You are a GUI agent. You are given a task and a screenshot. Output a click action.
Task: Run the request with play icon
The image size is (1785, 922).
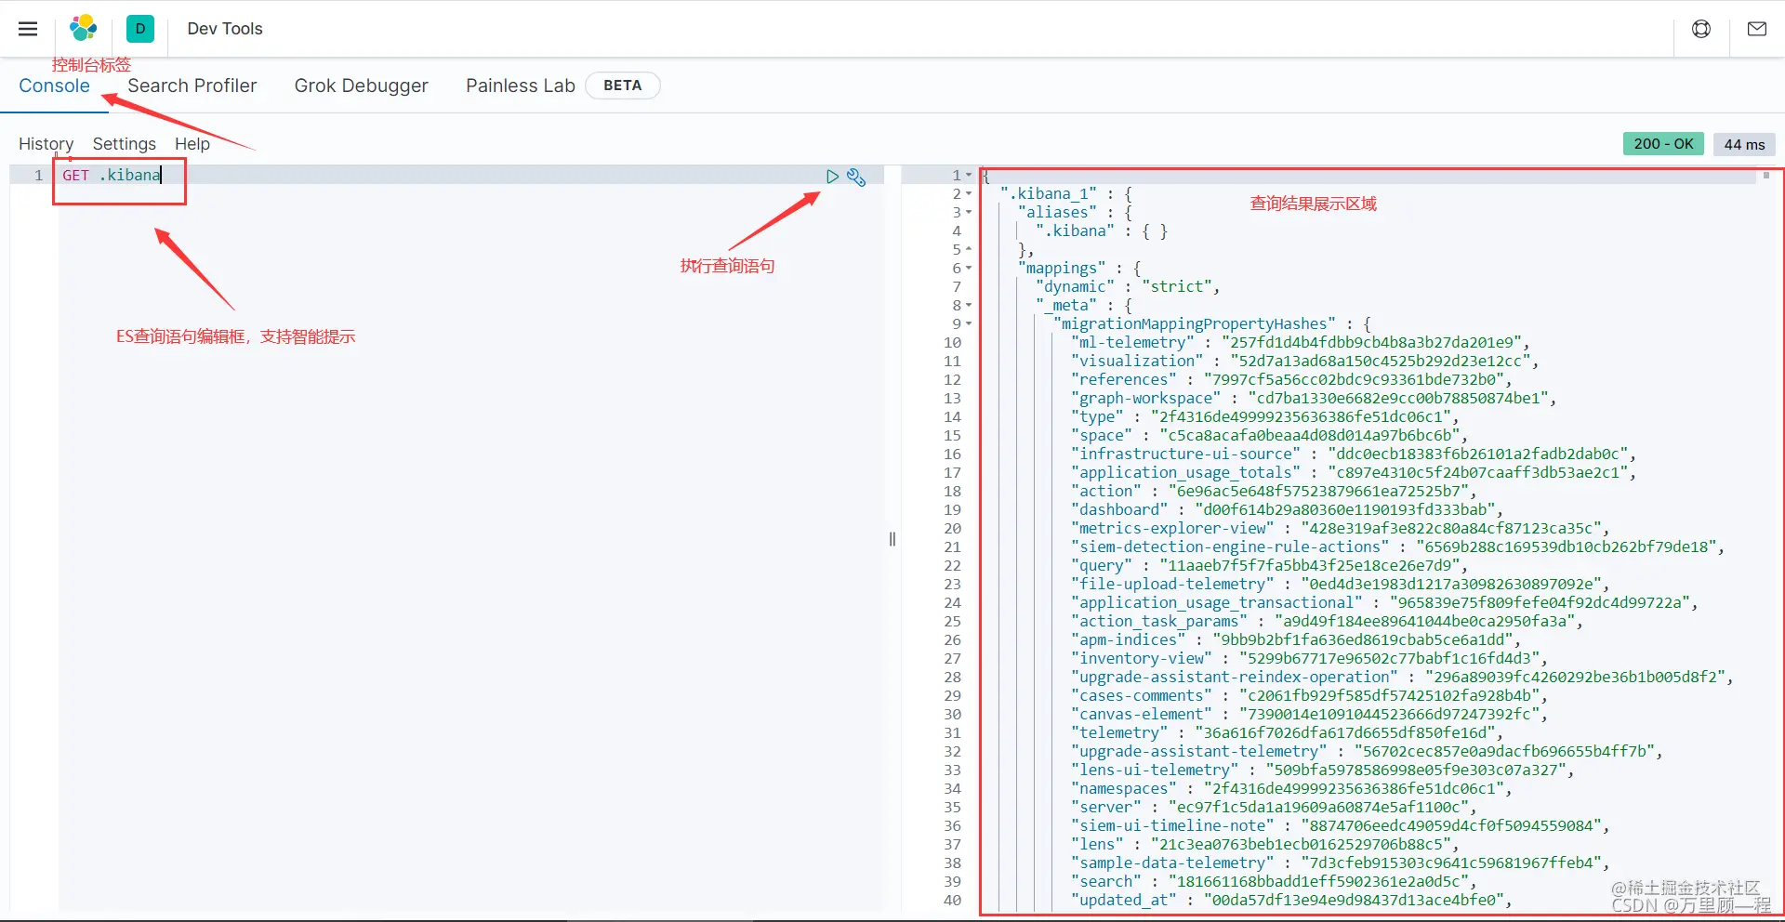click(832, 176)
